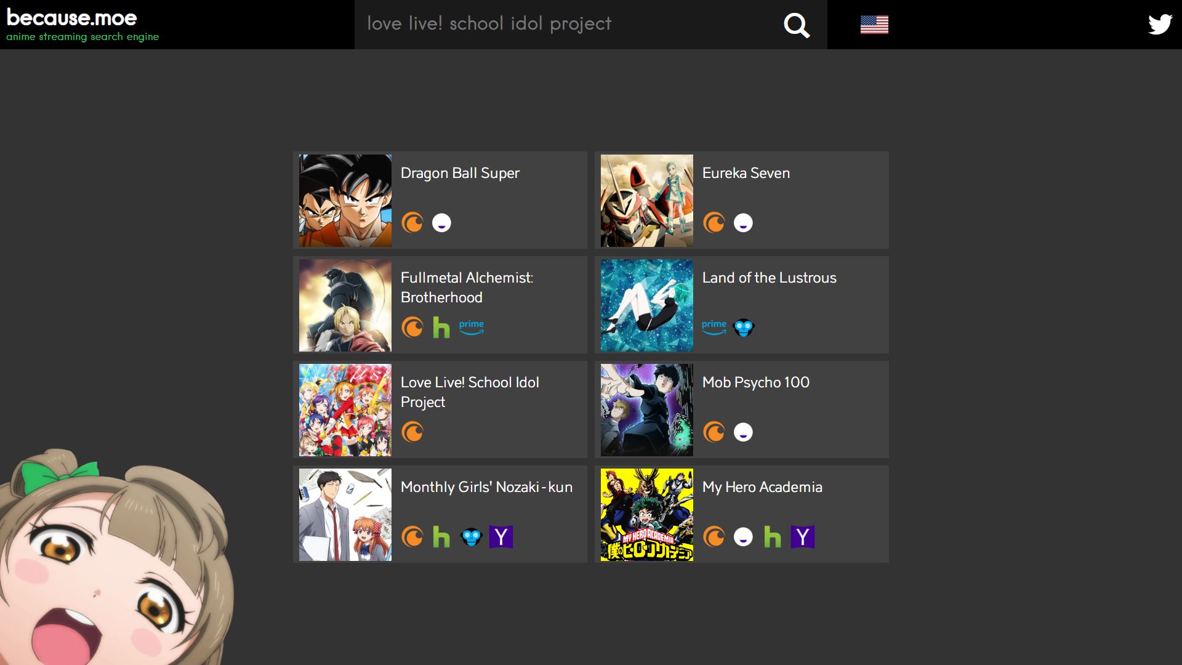The width and height of the screenshot is (1182, 665).
Task: Click the search magnifier button
Action: pos(797,25)
